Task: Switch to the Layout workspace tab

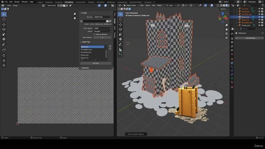Action: tap(40, 2)
